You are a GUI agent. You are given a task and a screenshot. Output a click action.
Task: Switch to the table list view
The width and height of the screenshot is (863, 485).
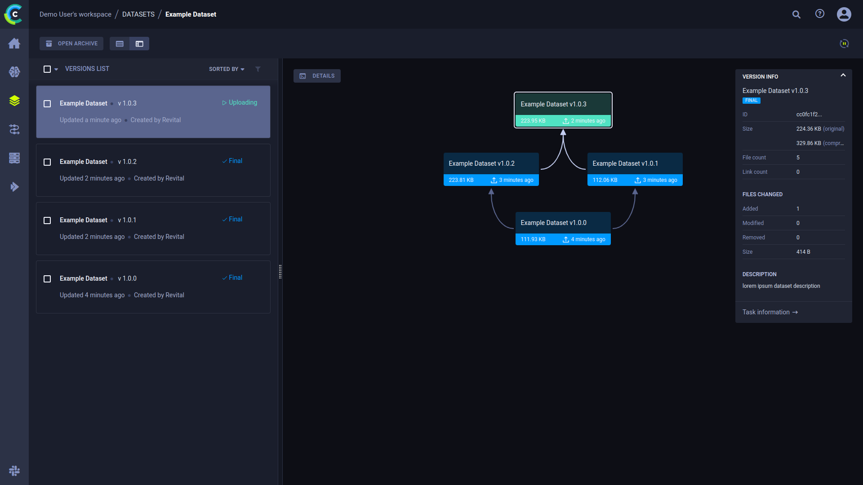tap(120, 44)
